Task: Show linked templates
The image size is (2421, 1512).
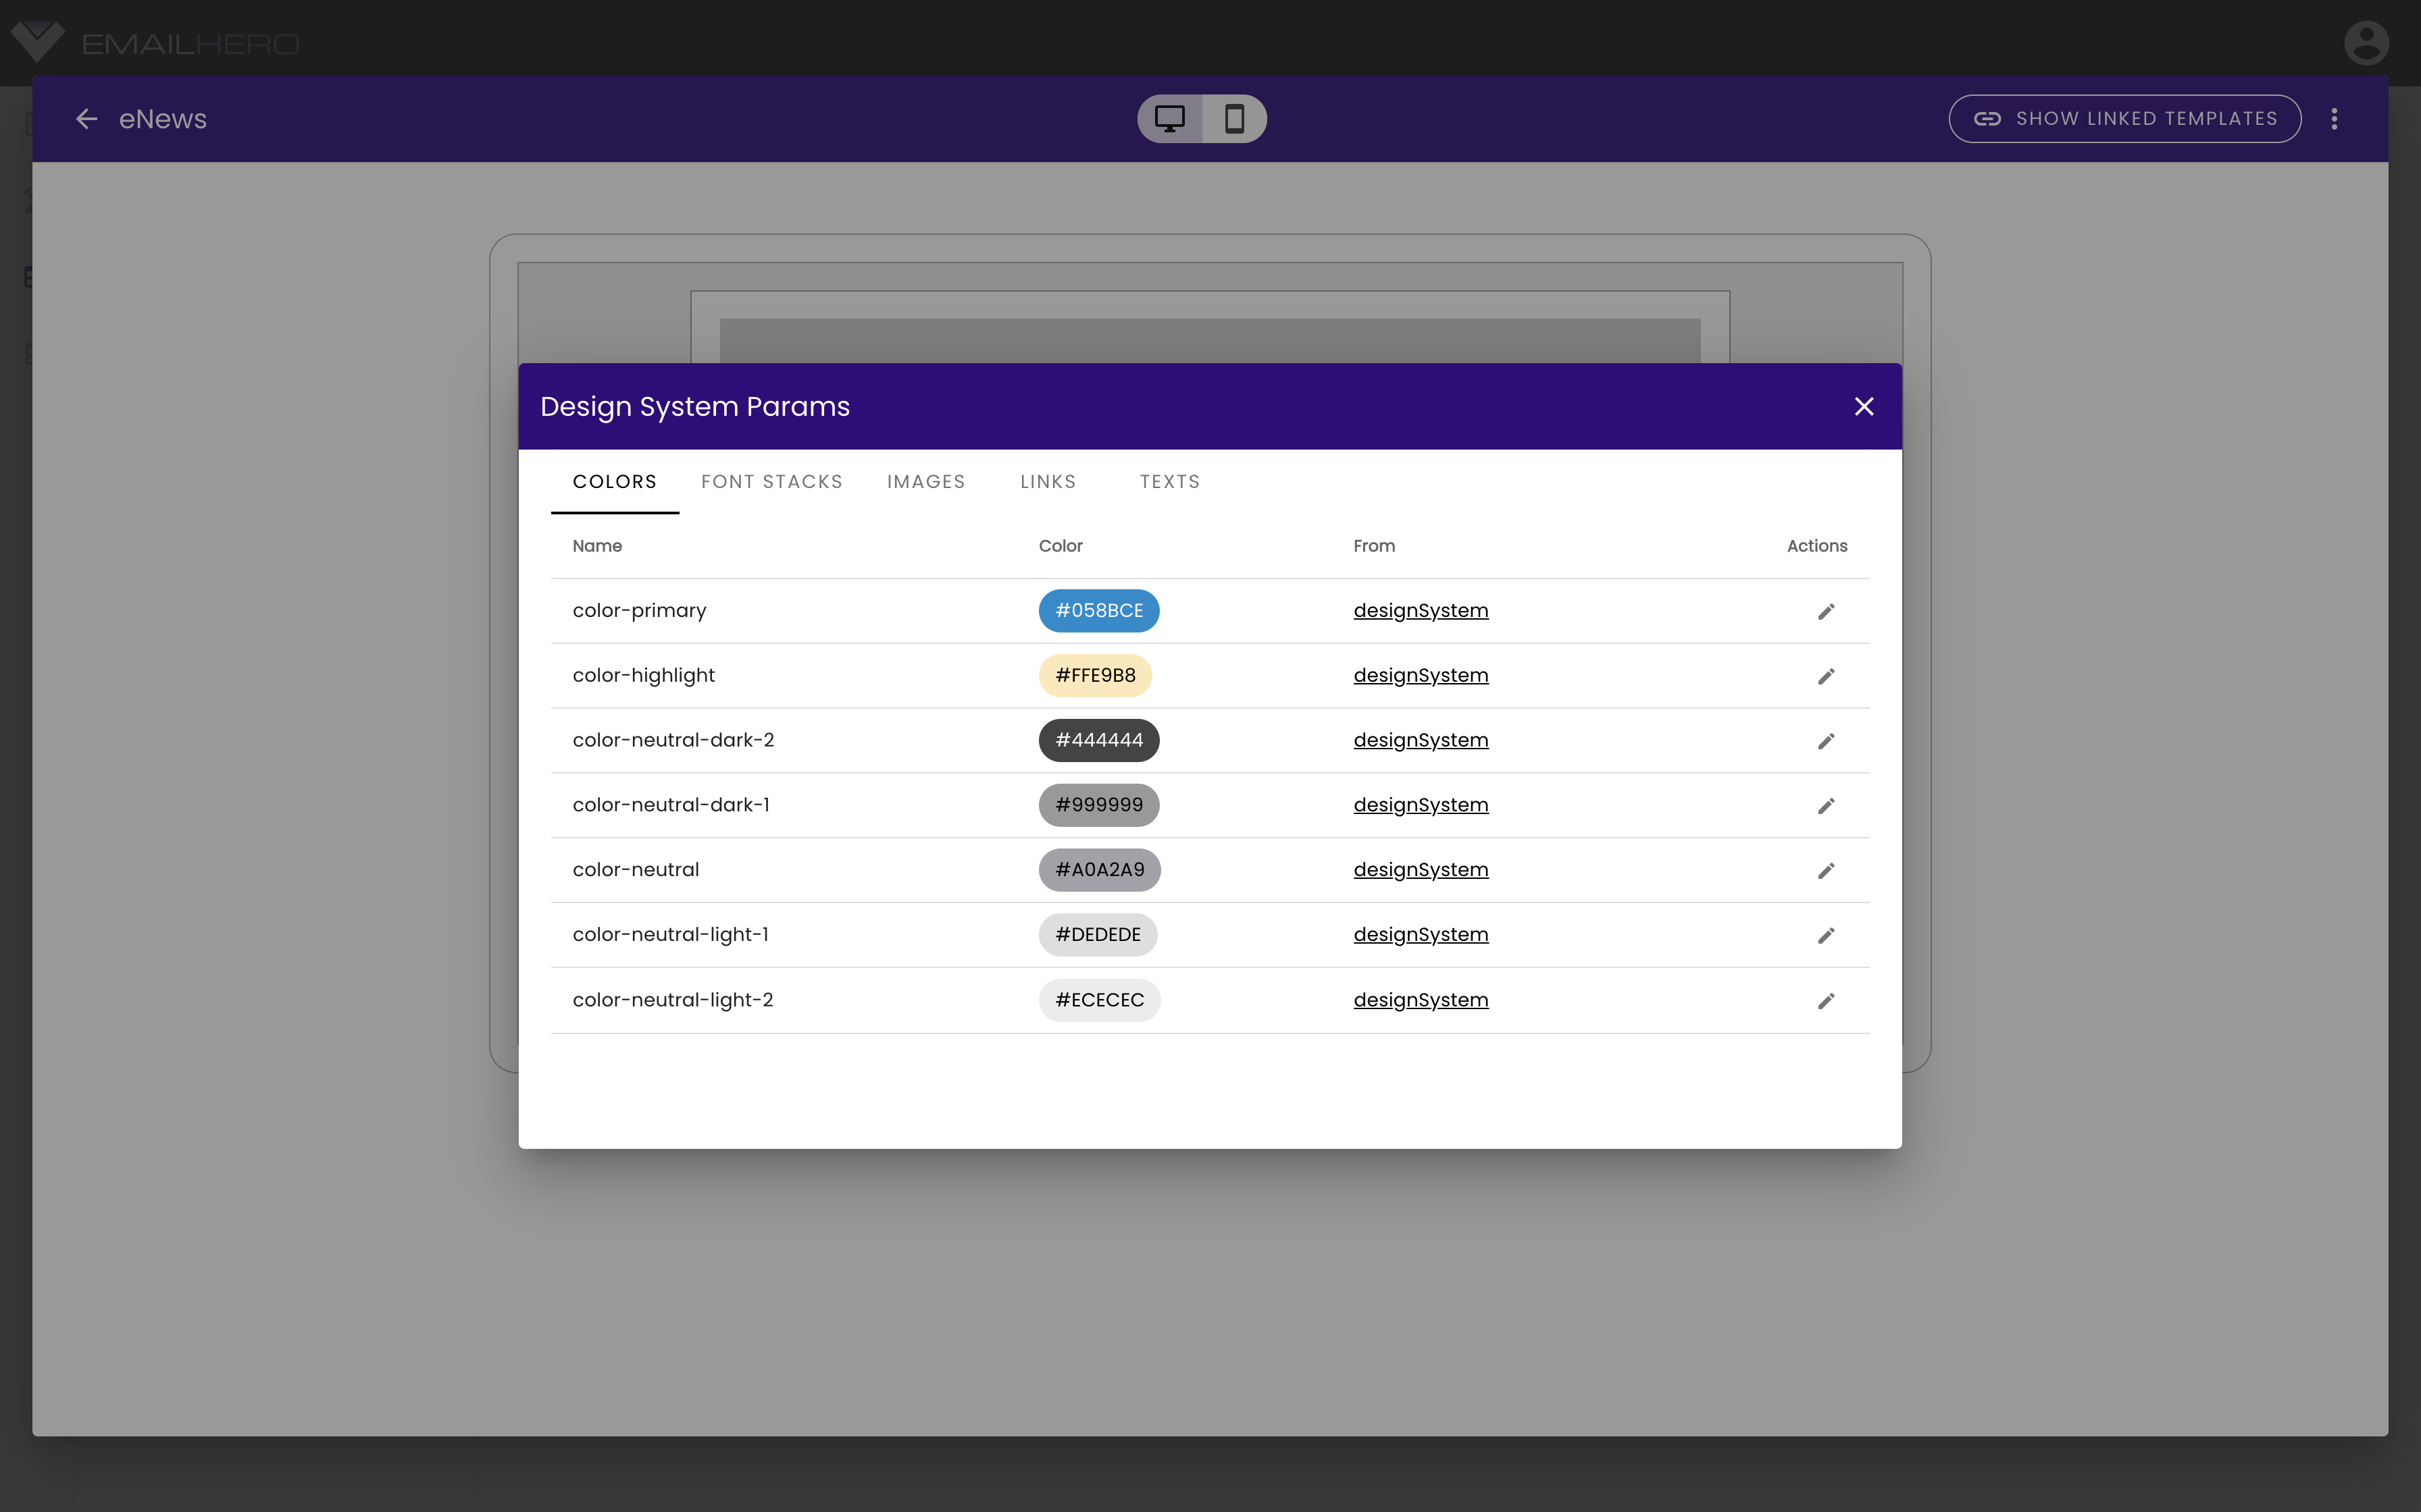Action: point(2124,119)
